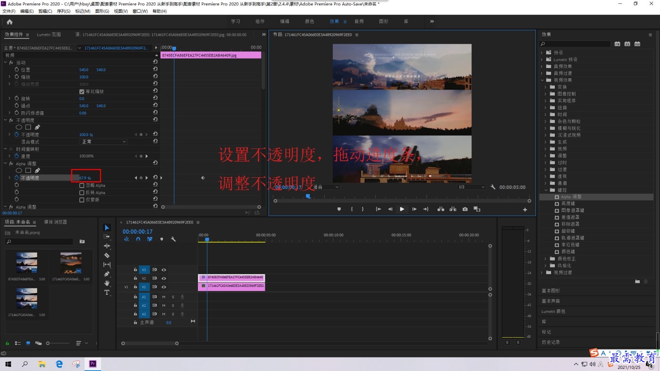Go to In point in program monitor
Viewport: 660px width, 371px height.
378,209
